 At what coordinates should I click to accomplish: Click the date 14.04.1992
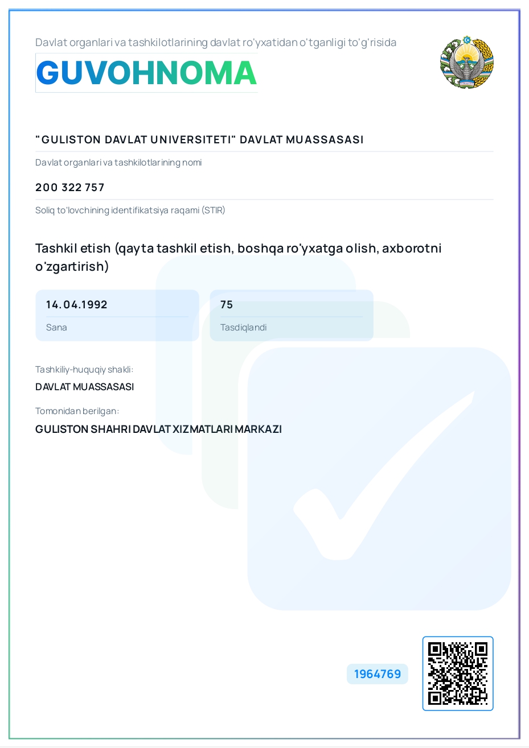(77, 304)
